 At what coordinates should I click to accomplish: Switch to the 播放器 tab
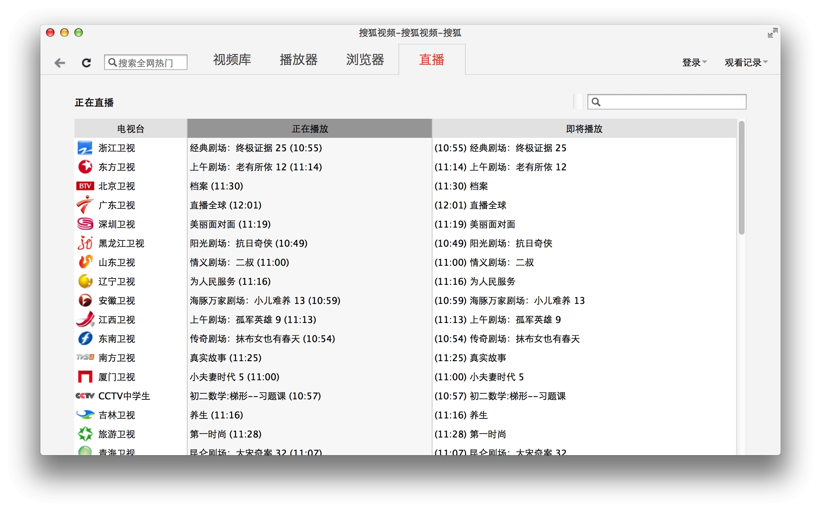click(x=298, y=60)
